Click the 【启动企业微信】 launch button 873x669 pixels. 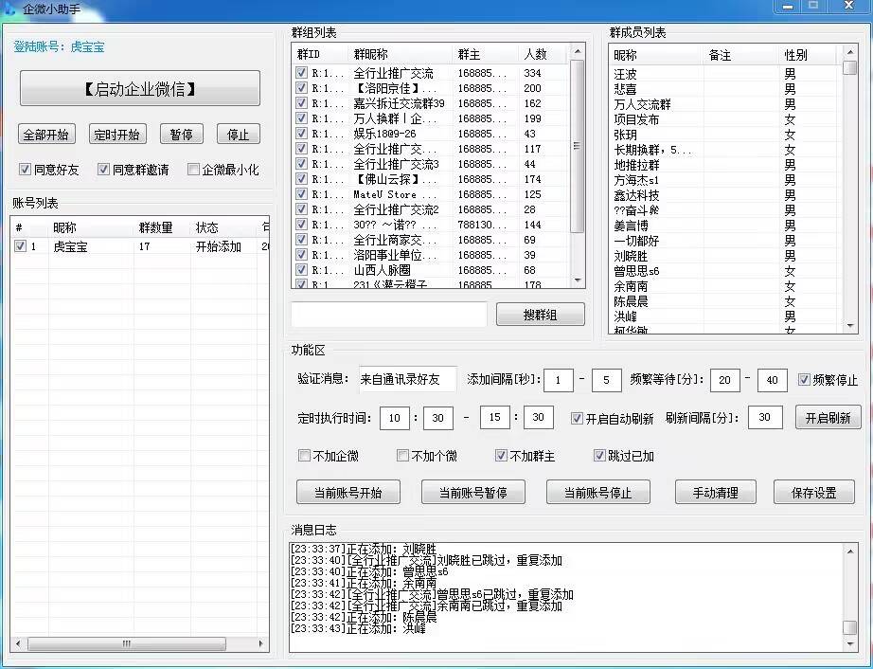(x=139, y=89)
